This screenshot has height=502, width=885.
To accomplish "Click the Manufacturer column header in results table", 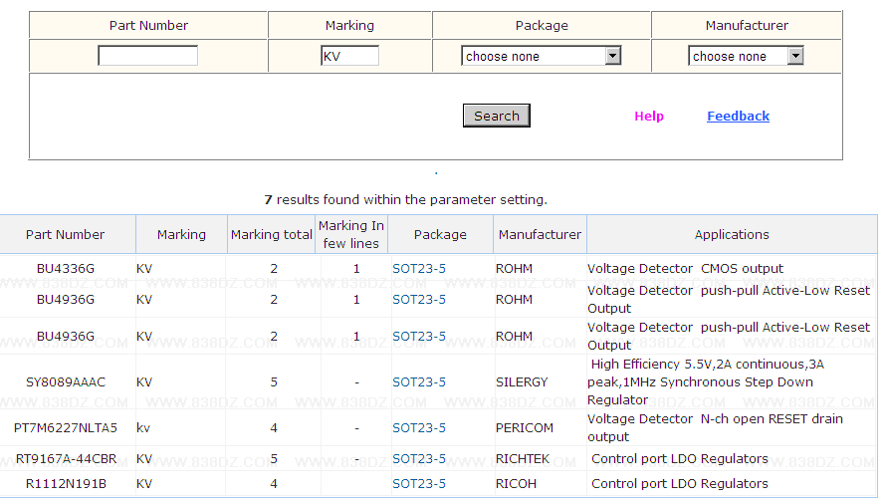I will (x=540, y=235).
